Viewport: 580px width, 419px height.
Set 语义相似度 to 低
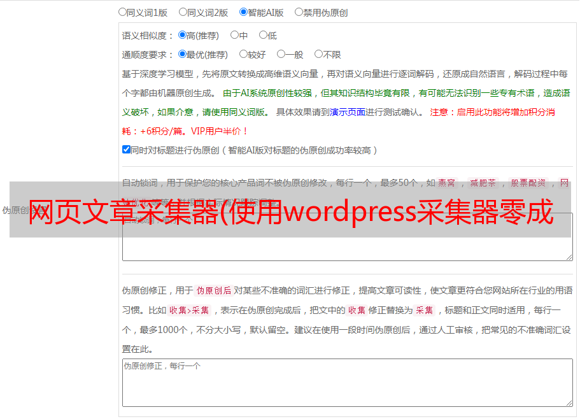point(263,36)
